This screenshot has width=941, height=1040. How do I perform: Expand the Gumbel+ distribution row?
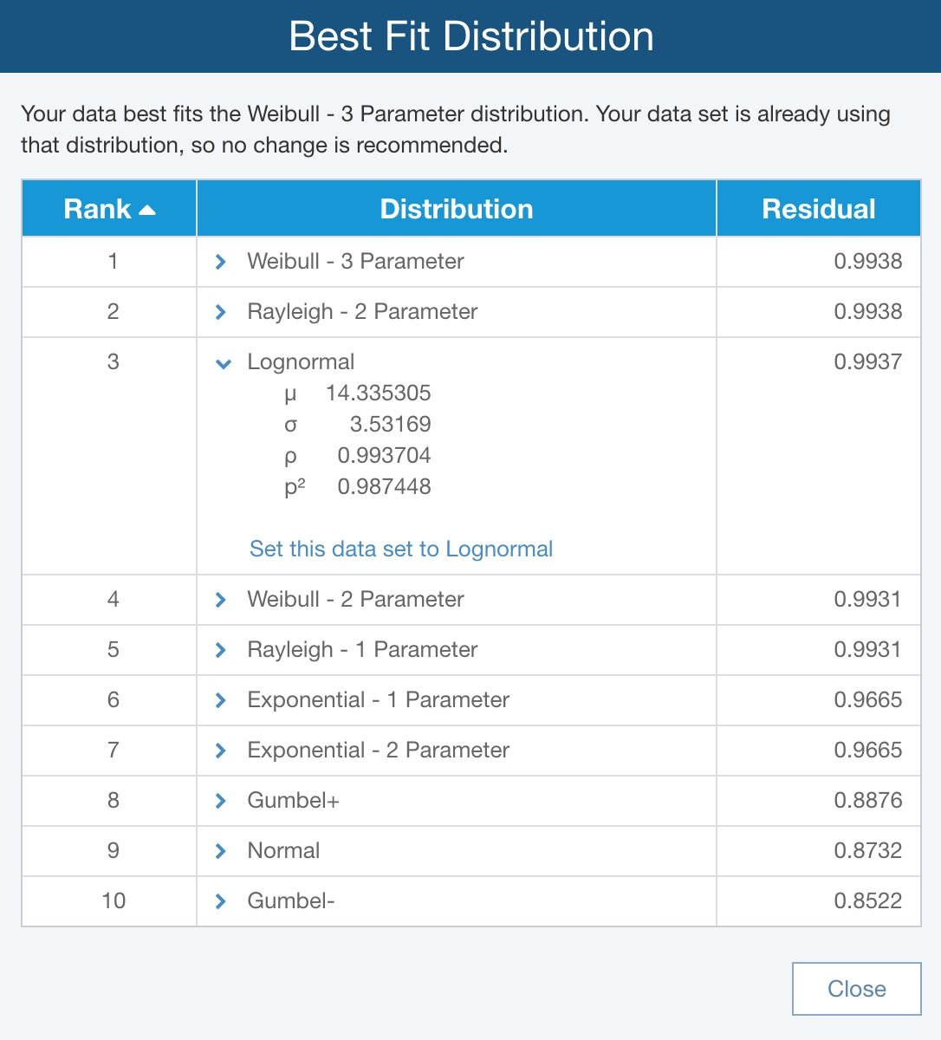tap(221, 801)
